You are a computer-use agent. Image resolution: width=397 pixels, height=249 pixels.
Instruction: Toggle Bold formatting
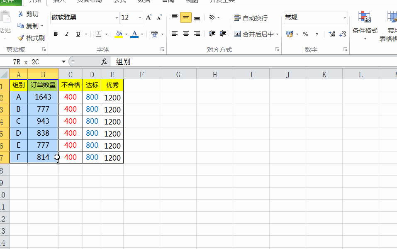[56, 34]
